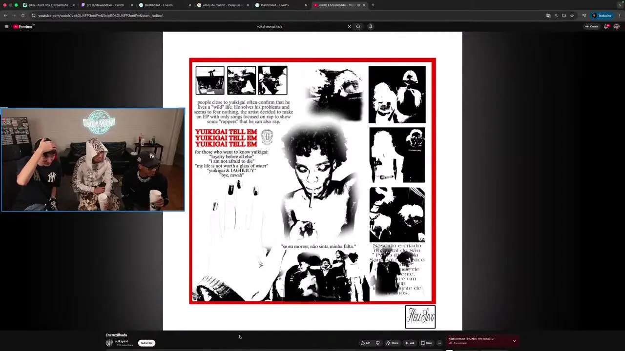
Task: Open the Trabalho profile chip
Action: 602,16
